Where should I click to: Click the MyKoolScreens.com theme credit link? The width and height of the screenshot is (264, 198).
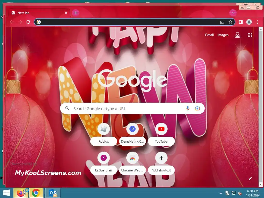(x=48, y=173)
